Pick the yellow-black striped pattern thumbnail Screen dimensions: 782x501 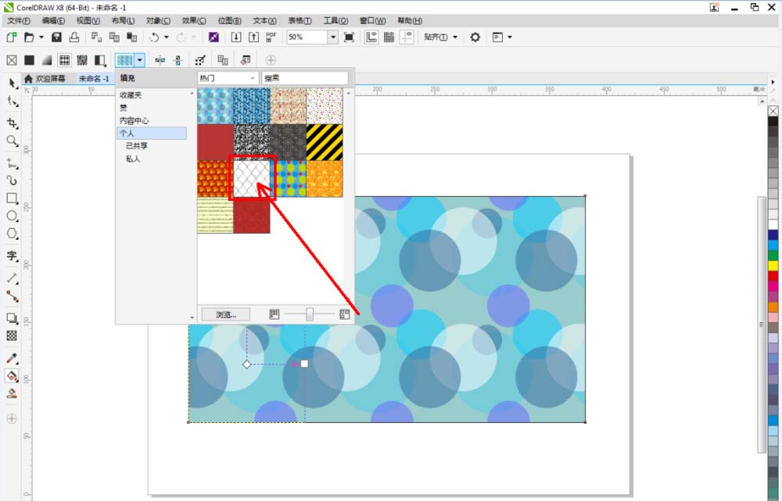pyautogui.click(x=324, y=141)
